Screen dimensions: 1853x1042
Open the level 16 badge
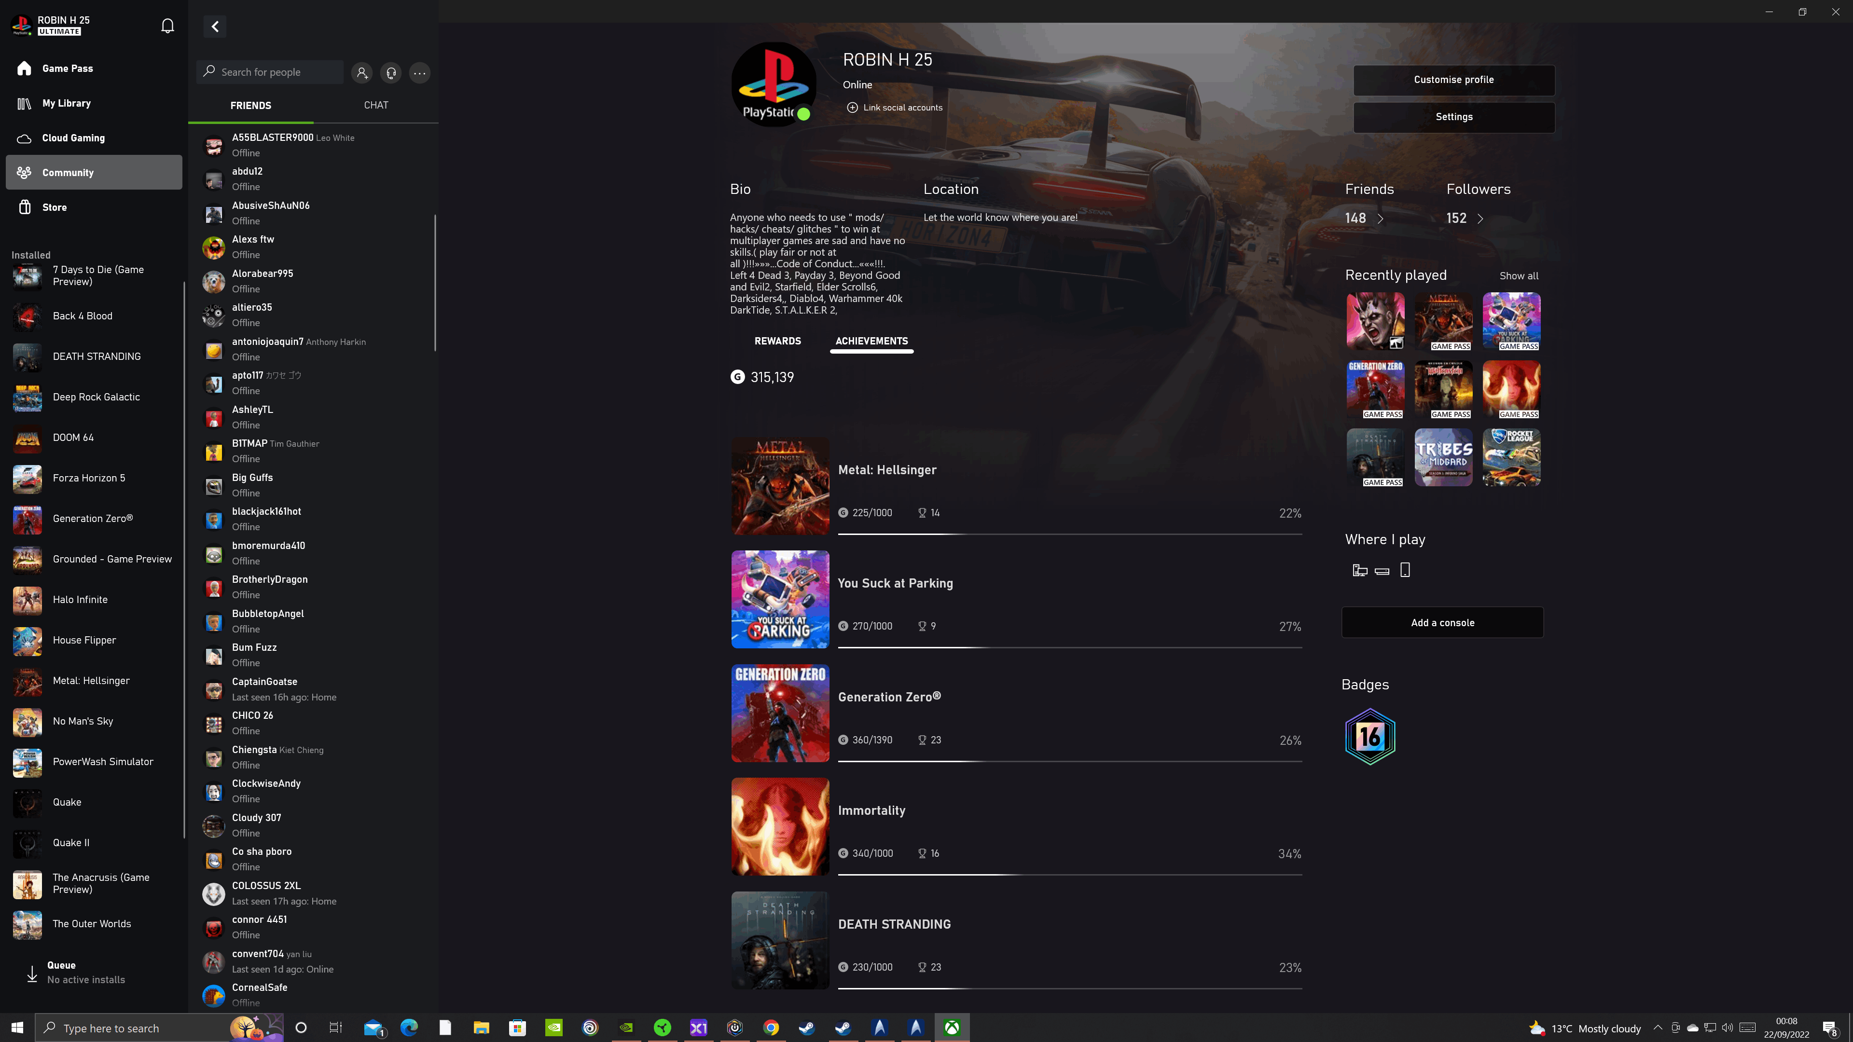[x=1369, y=736]
